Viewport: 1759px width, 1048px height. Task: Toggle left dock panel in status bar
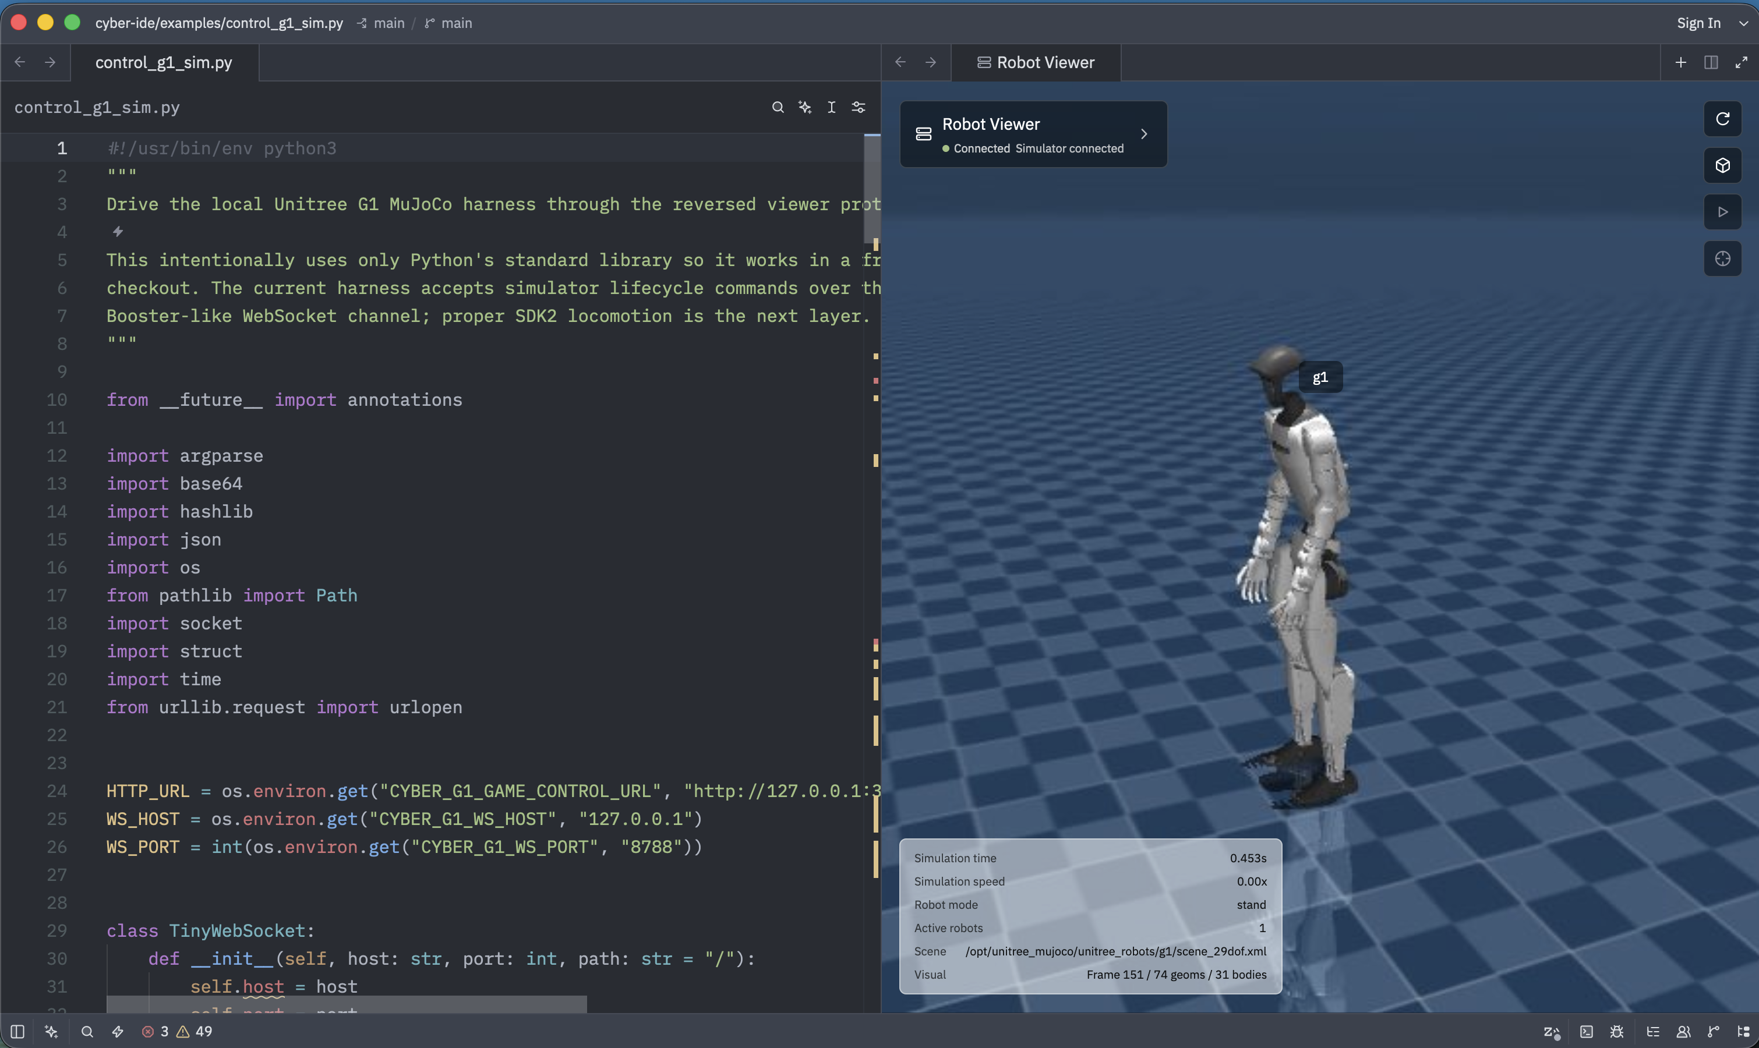pyautogui.click(x=17, y=1031)
